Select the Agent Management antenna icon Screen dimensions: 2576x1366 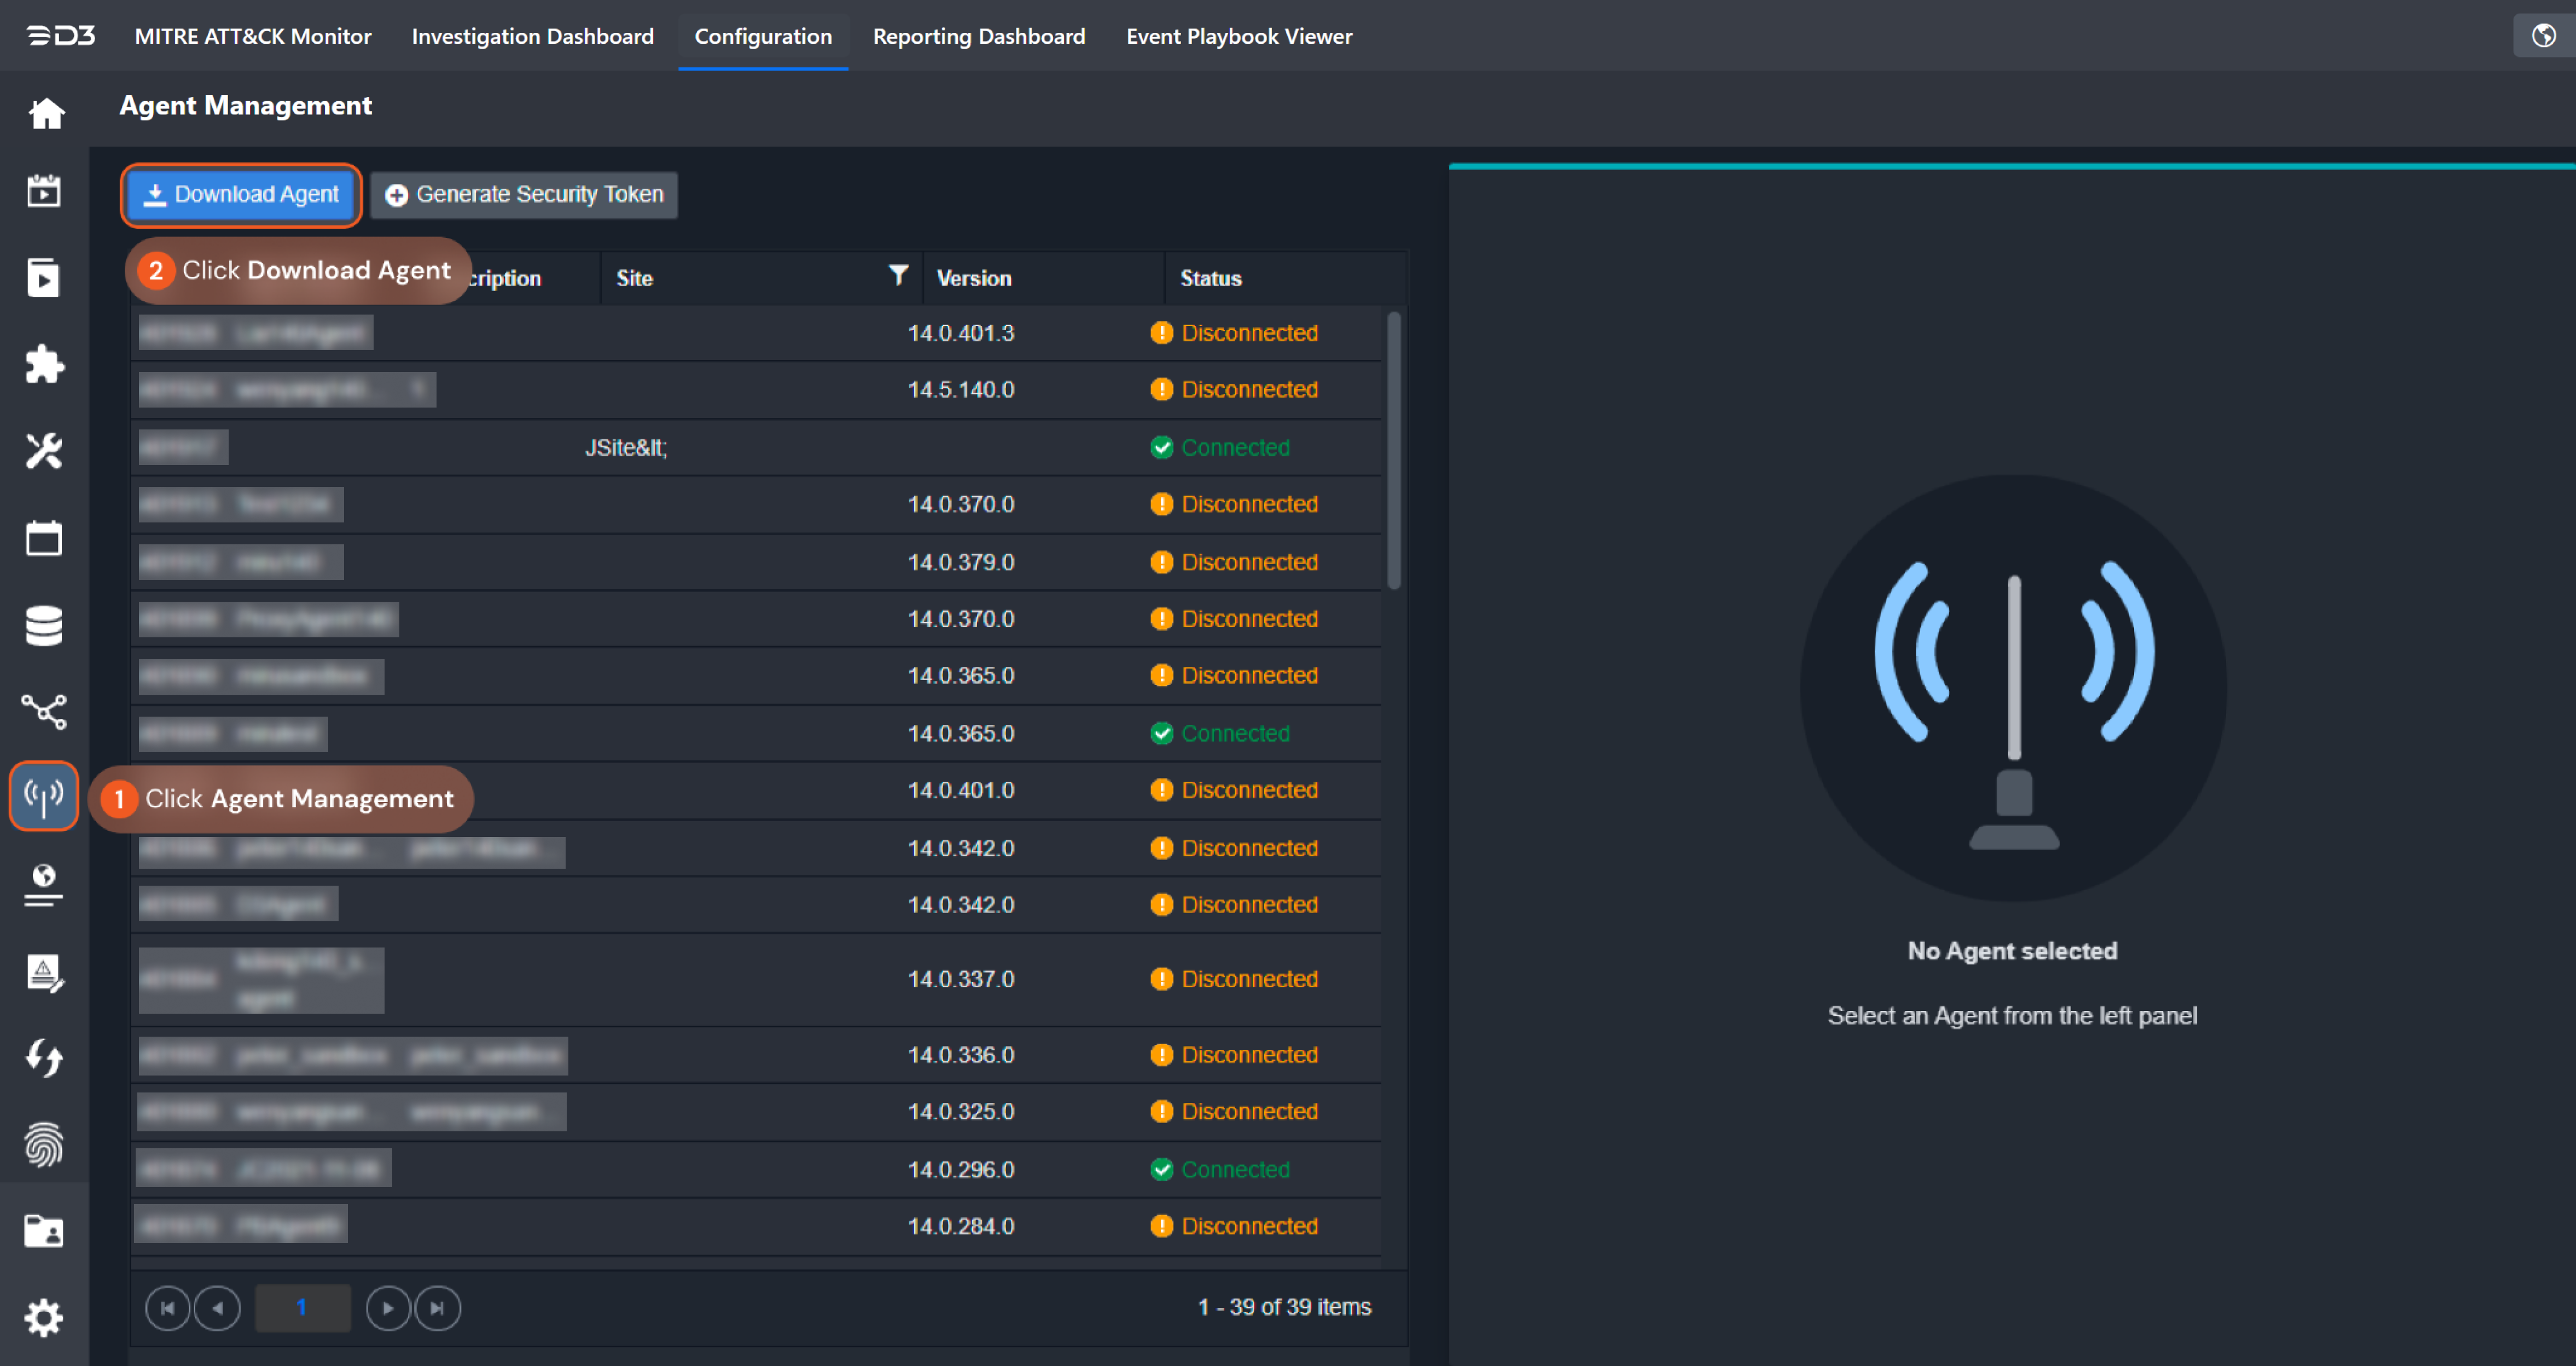(44, 797)
